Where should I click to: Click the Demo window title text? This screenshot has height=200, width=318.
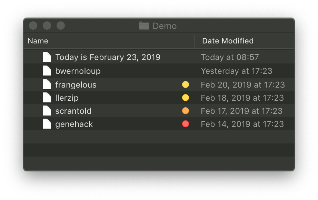(x=165, y=26)
